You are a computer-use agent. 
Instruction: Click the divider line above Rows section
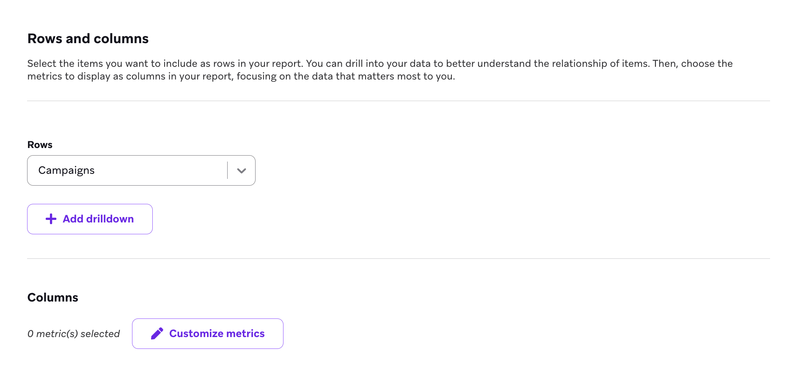(x=398, y=101)
